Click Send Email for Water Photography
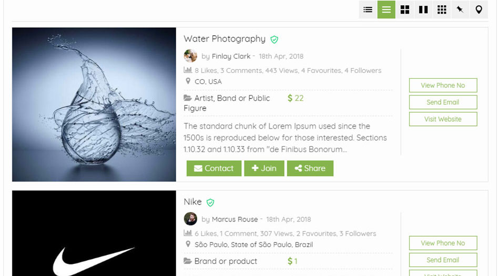The height and width of the screenshot is (276, 499). coord(443,102)
